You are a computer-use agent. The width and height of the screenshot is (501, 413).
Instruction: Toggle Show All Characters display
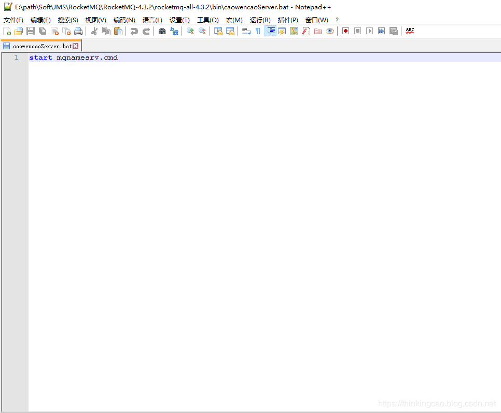click(258, 31)
